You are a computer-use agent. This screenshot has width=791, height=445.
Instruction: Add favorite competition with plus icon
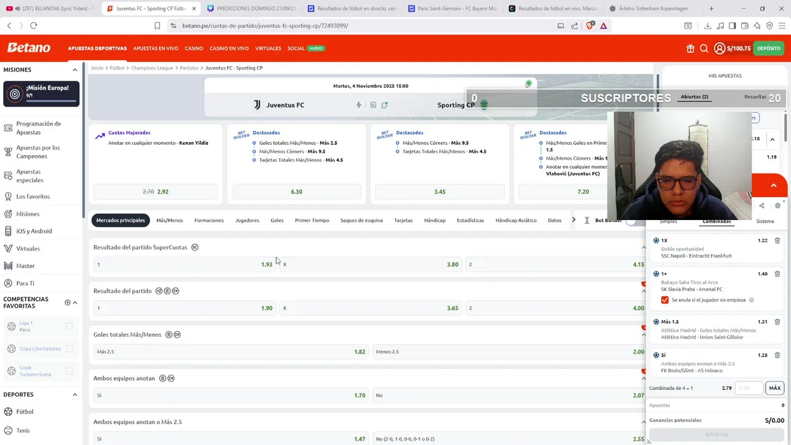point(67,302)
